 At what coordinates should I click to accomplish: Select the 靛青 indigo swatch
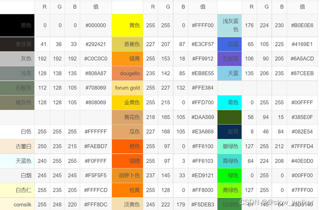(230, 132)
